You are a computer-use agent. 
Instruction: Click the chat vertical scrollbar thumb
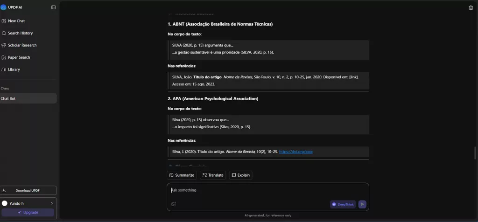(x=475, y=153)
